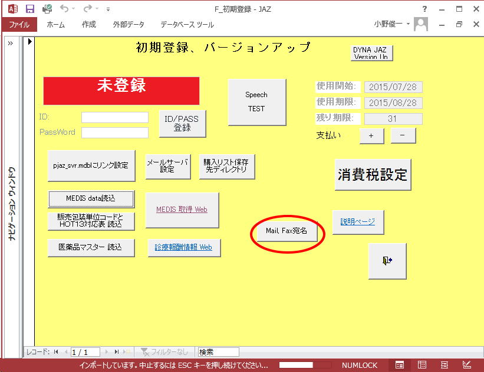This screenshot has width=484, height=372.
Task: Click the ID/PASS 登録 button
Action: 182,124
